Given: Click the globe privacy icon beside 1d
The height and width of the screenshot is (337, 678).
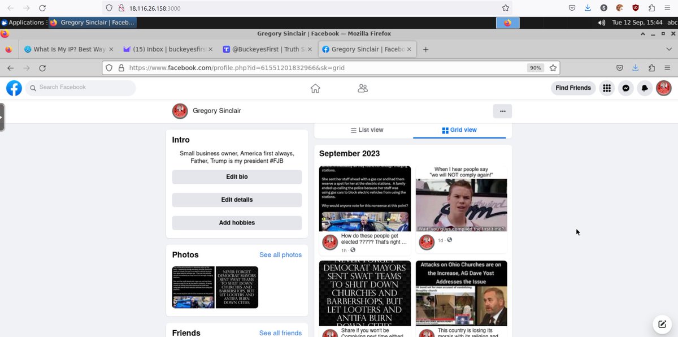Looking at the screenshot, I should pos(449,240).
